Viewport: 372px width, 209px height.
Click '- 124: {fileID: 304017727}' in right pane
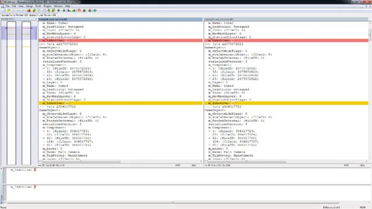[x=234, y=142]
